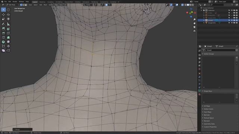Image resolution: width=239 pixels, height=134 pixels.
Task: Select the 3D Cursor tool
Action: 8,10
